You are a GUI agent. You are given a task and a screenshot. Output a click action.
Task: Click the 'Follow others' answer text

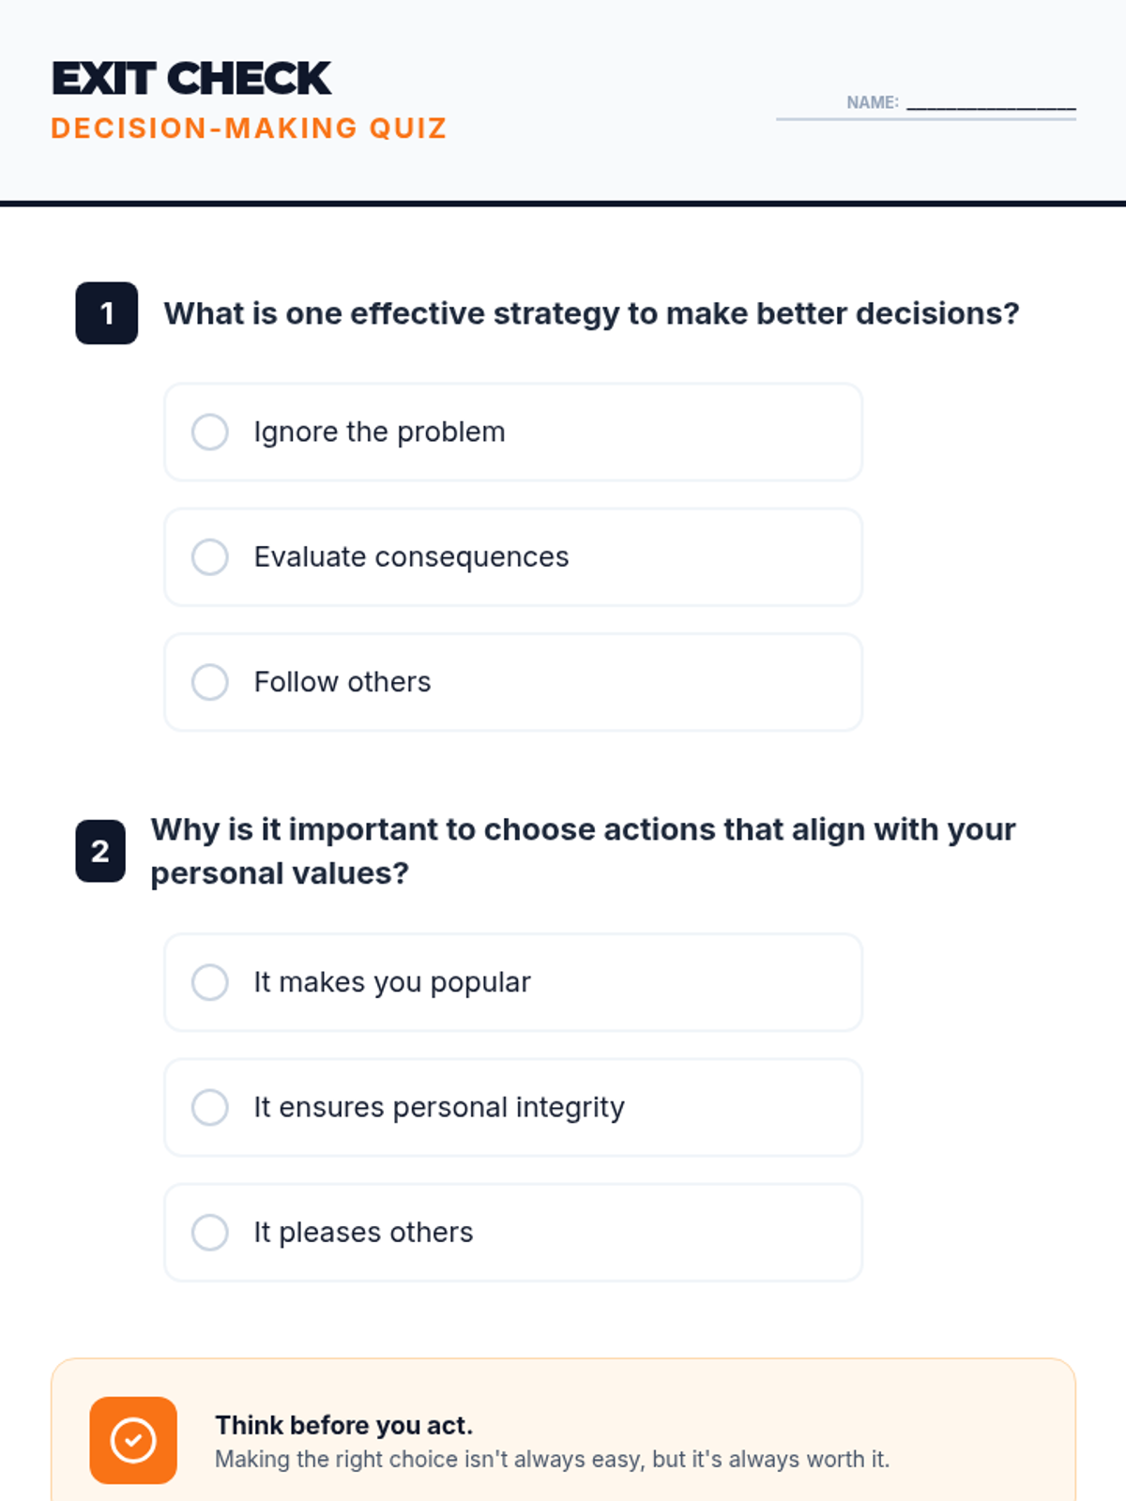click(342, 682)
